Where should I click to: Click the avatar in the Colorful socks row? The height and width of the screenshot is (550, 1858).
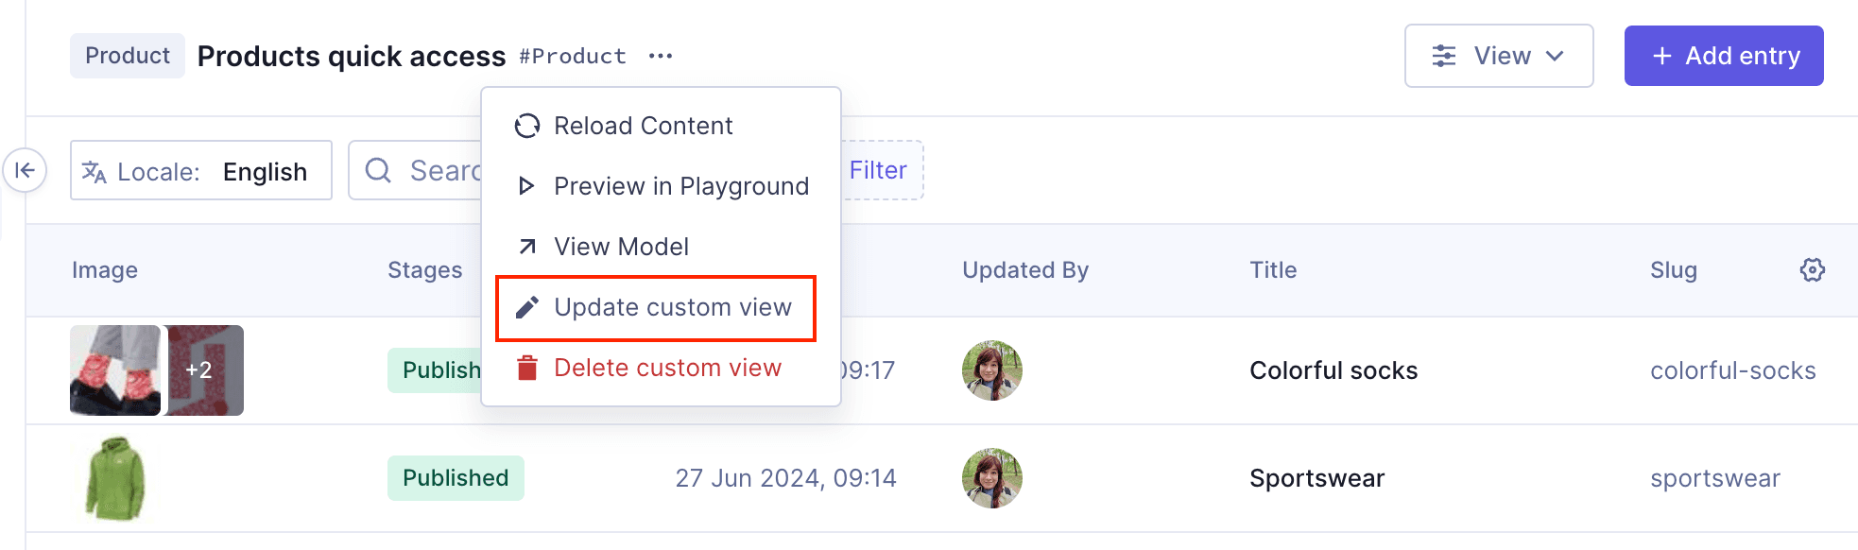992,370
